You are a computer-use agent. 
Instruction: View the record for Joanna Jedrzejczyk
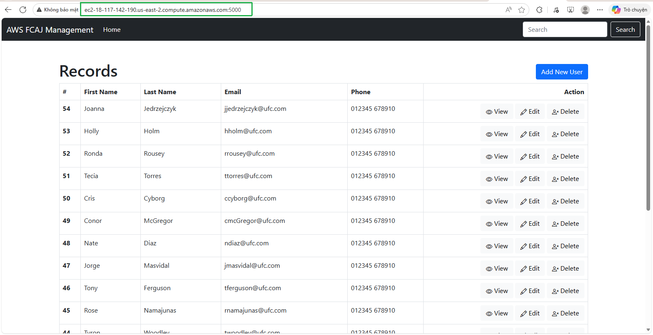pyautogui.click(x=497, y=112)
